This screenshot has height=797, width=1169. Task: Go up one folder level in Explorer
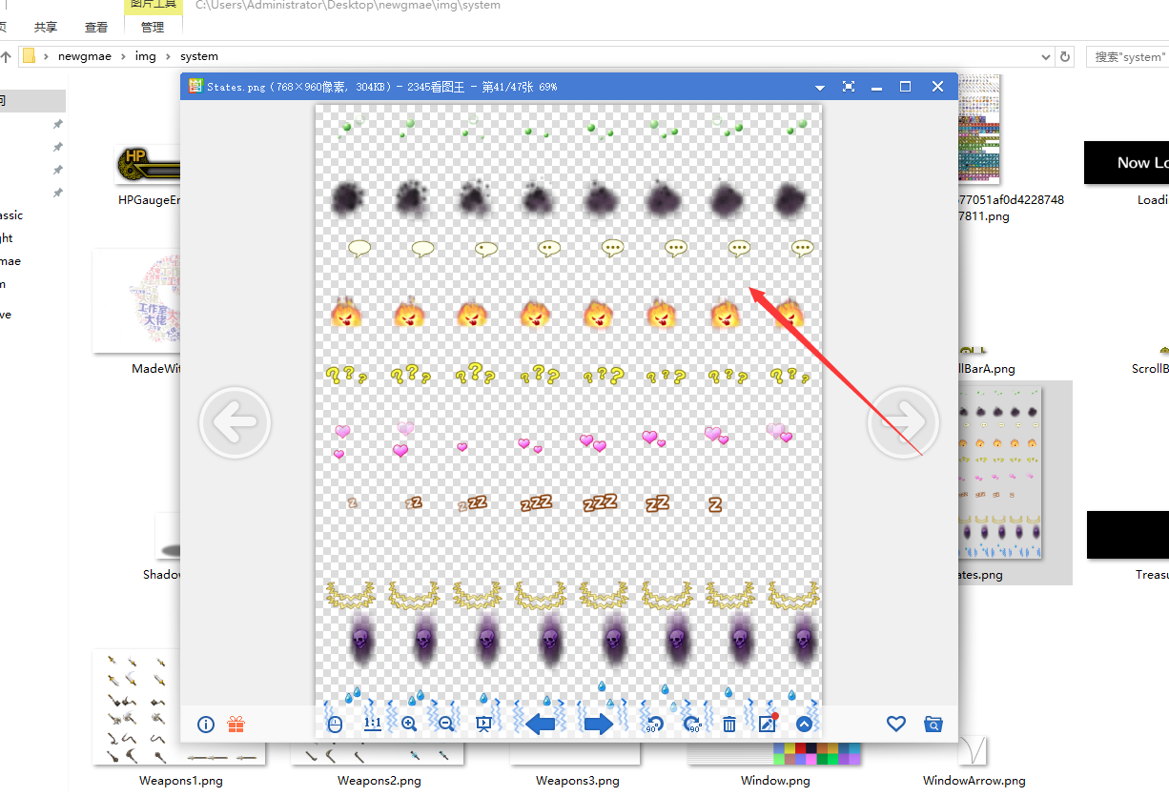pyautogui.click(x=6, y=56)
